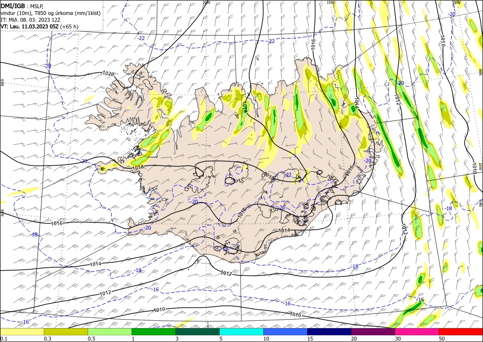
Task: Click the '20W' longitude label at top
Action: [x=206, y=2]
